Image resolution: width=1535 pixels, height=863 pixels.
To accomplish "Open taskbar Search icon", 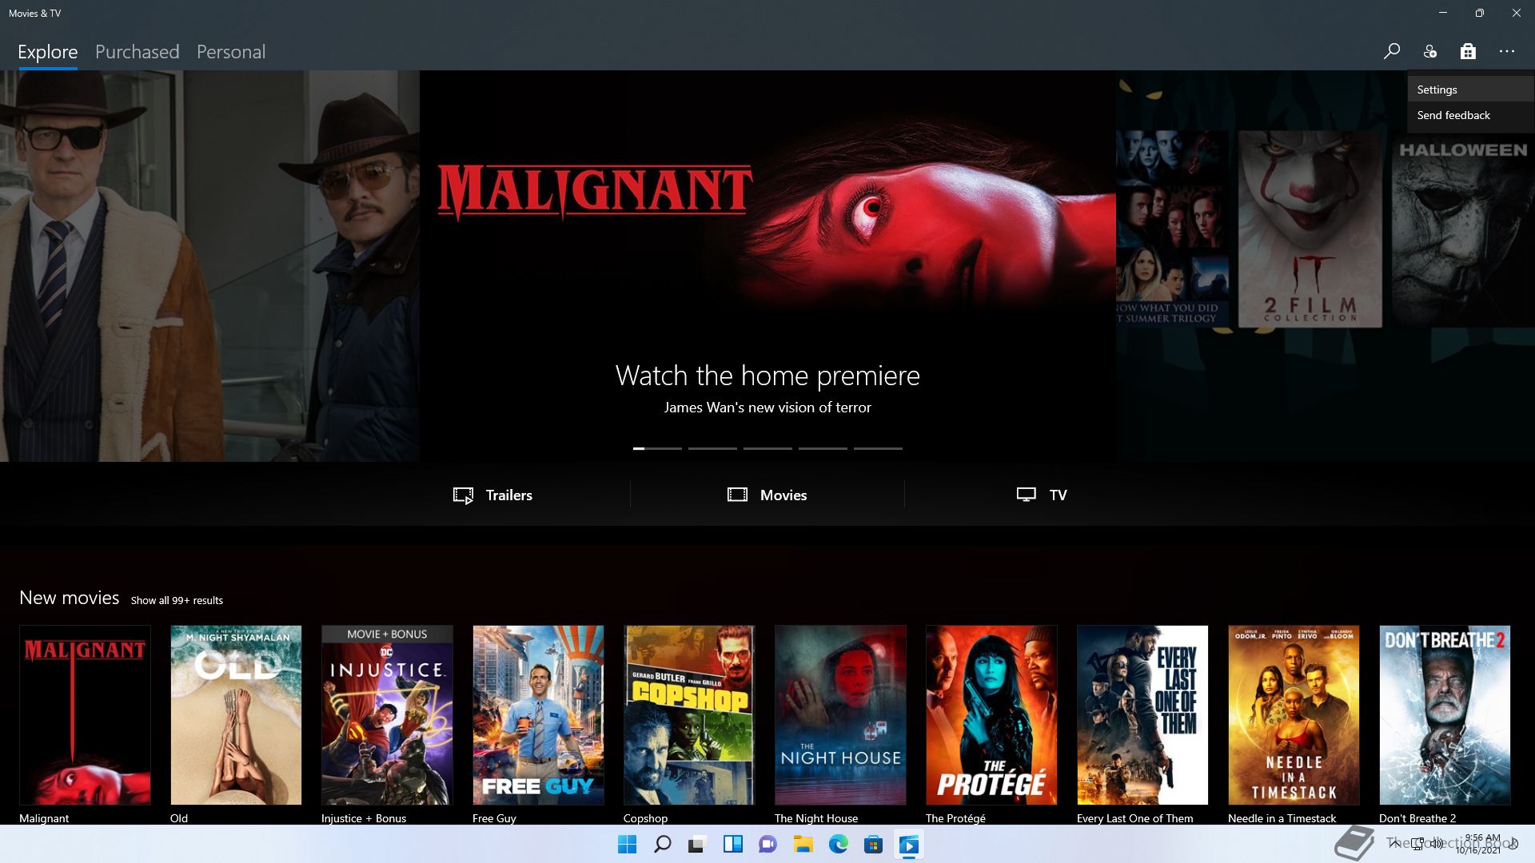I will point(663,845).
